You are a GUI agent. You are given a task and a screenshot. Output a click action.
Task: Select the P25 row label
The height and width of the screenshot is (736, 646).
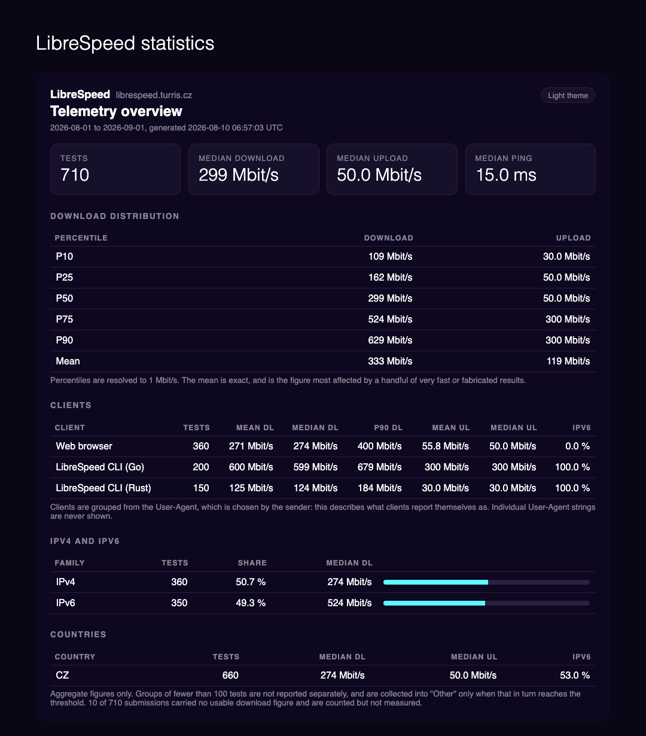pos(65,278)
